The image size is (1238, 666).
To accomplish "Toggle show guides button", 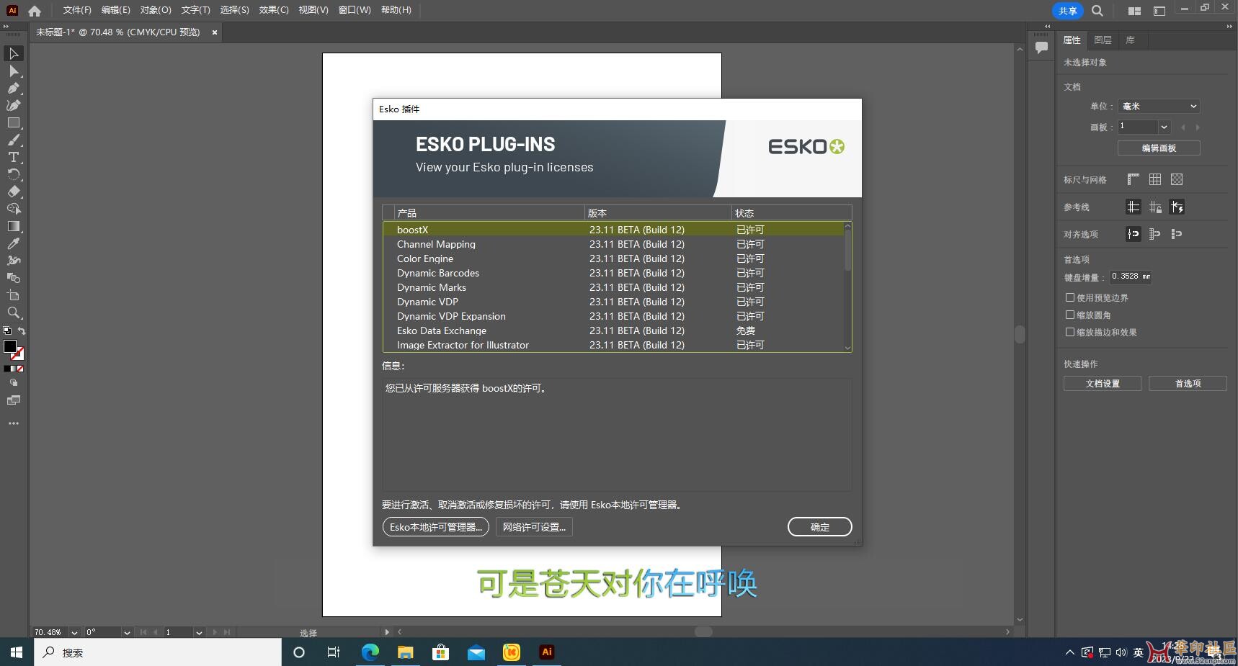I will pos(1134,207).
